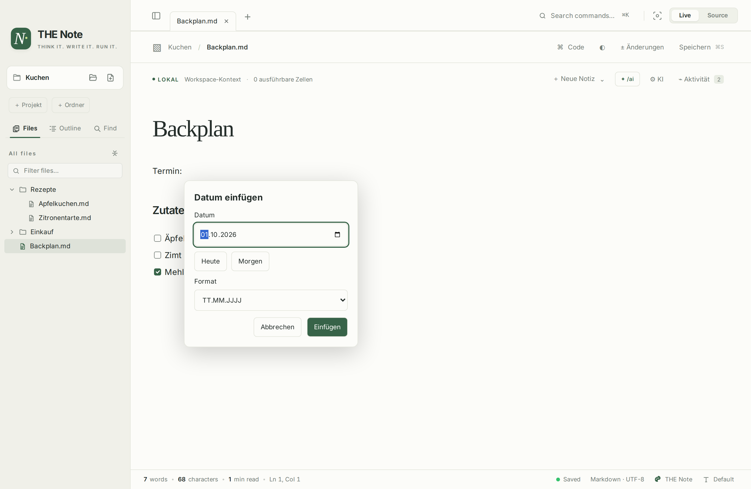
Task: Set date with the Morgen button
Action: click(250, 261)
